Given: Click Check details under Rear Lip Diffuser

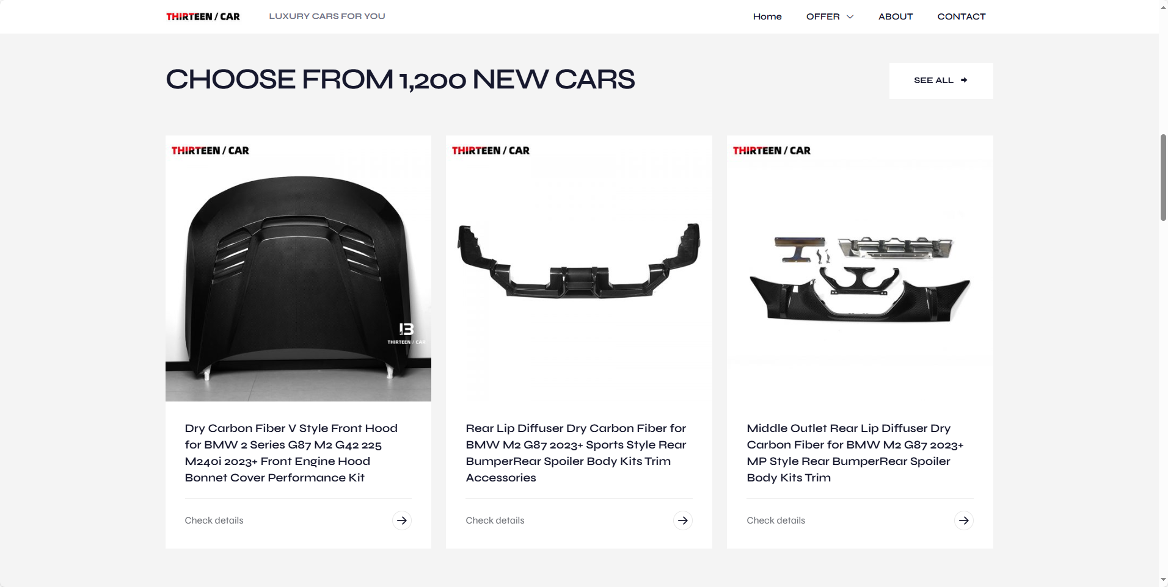Looking at the screenshot, I should click(495, 520).
